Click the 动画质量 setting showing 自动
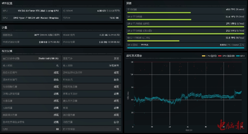248x134 pixels. coord(91,122)
